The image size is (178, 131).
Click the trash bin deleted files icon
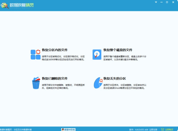coord(36,83)
